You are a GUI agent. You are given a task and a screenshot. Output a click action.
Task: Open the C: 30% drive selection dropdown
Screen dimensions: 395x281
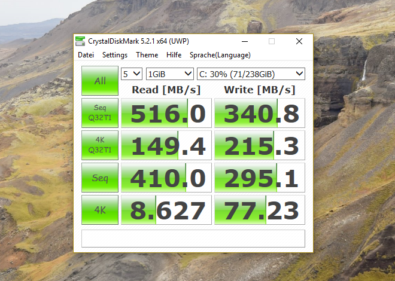coord(251,74)
